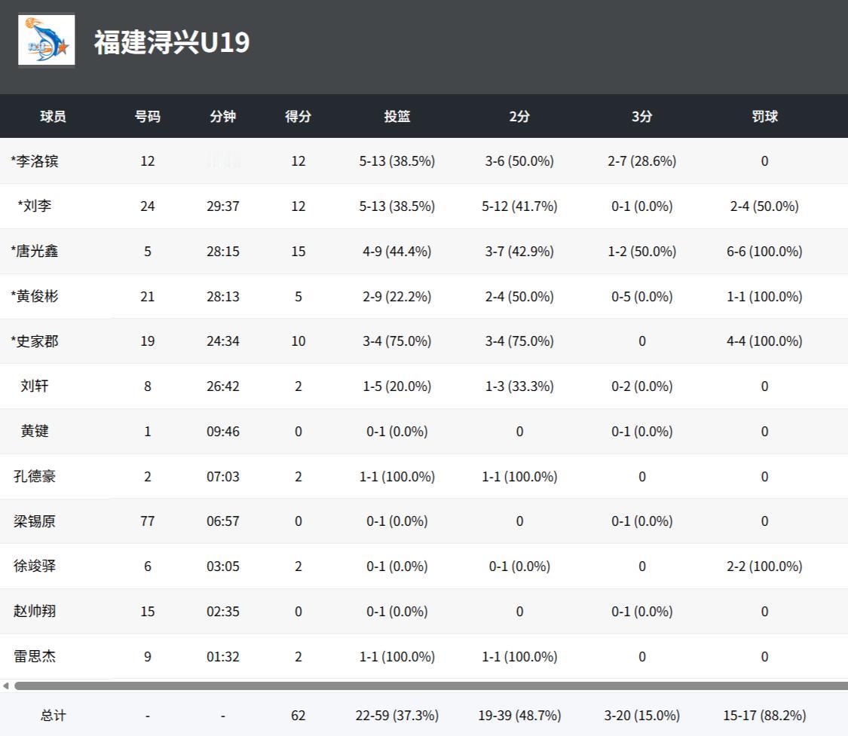Click the 福建浔兴U19 team title
Screen dimensions: 848x736
[172, 41]
